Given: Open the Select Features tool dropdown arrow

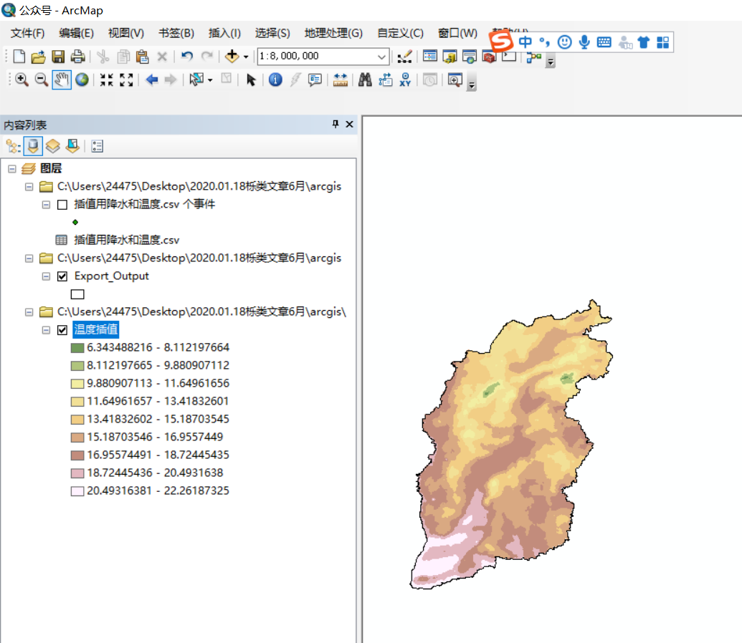Looking at the screenshot, I should click(x=210, y=80).
